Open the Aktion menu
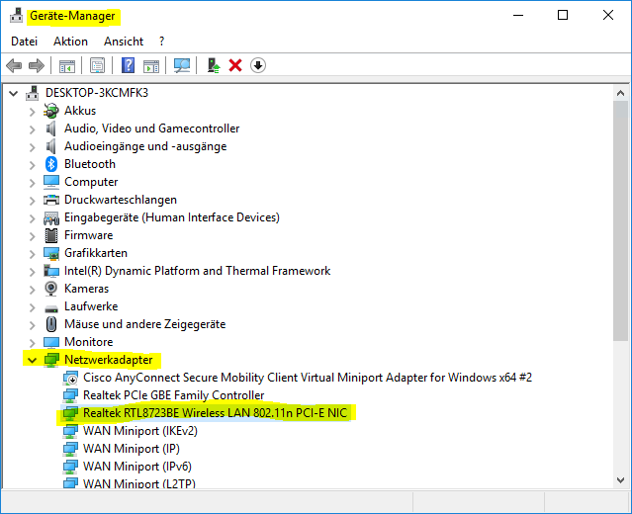The image size is (632, 514). point(70,42)
